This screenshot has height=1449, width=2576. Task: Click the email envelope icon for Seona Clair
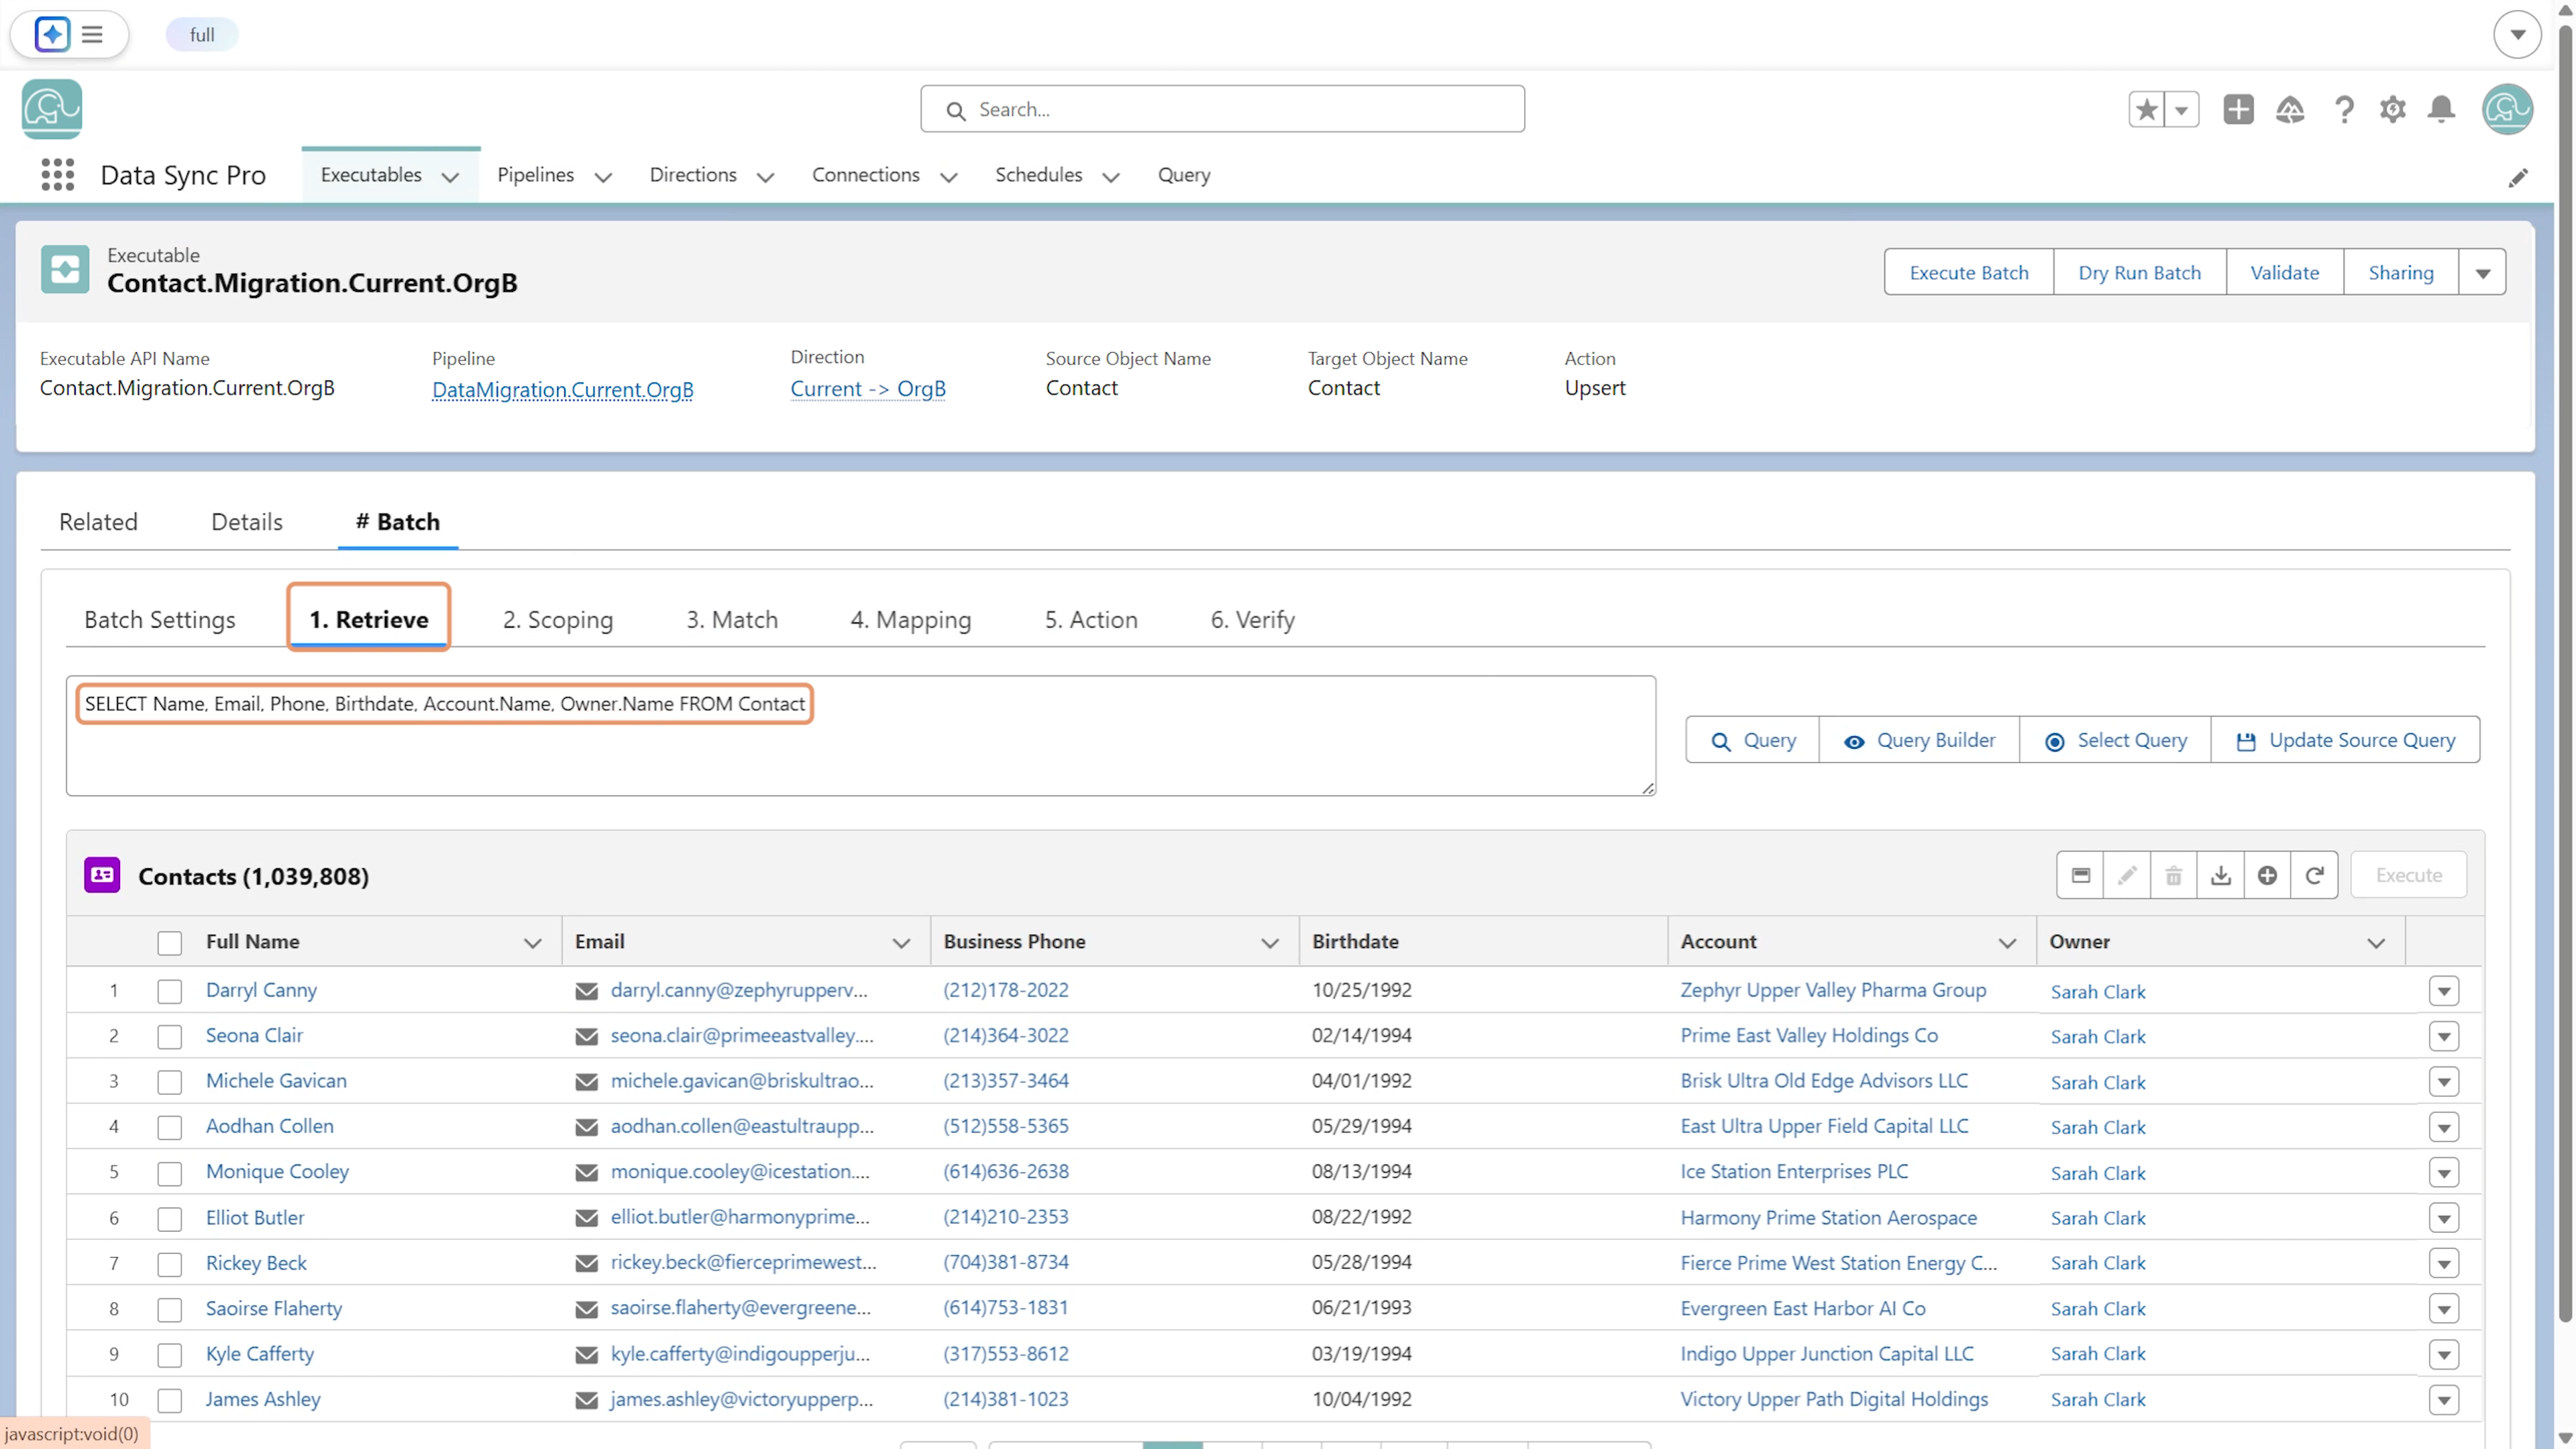click(x=587, y=1037)
